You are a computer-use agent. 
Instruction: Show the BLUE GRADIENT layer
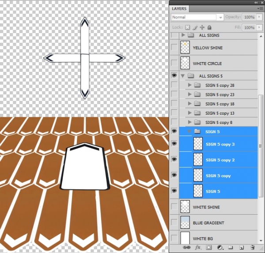click(x=174, y=222)
